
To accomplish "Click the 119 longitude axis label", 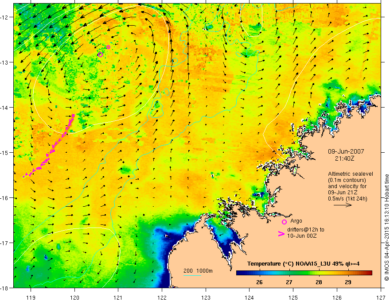I will (31, 297).
